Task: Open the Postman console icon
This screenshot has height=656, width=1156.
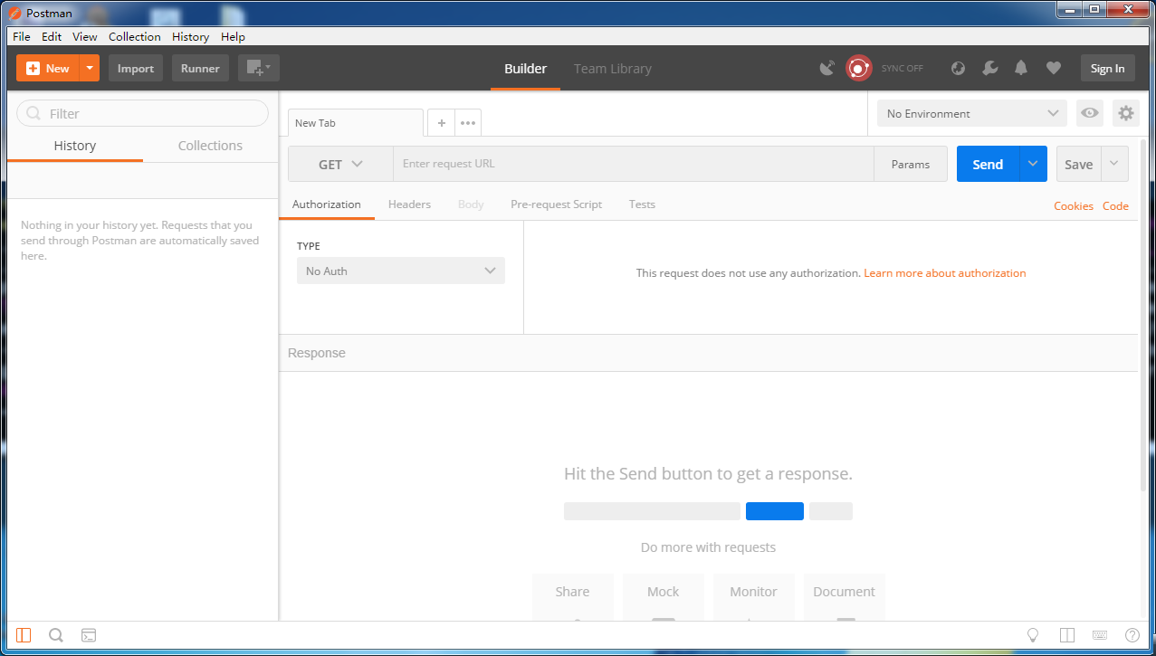Action: pyautogui.click(x=89, y=635)
